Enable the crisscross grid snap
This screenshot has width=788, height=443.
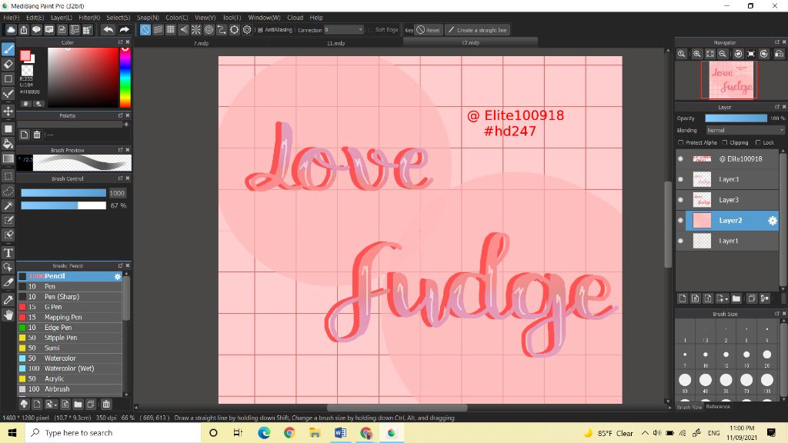(171, 30)
